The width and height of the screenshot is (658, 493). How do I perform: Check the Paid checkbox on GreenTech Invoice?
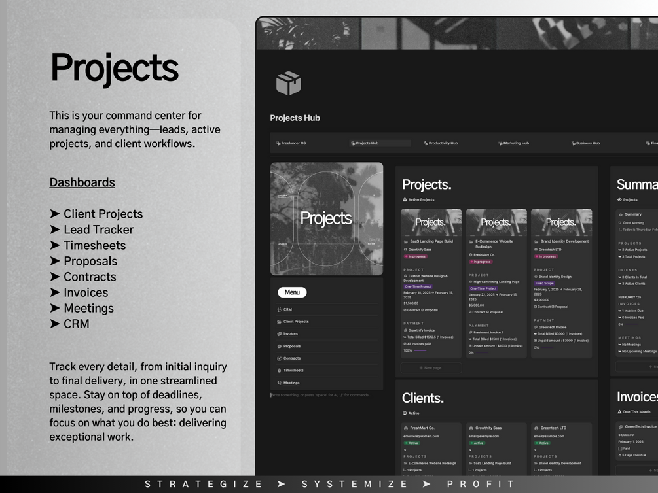620,449
